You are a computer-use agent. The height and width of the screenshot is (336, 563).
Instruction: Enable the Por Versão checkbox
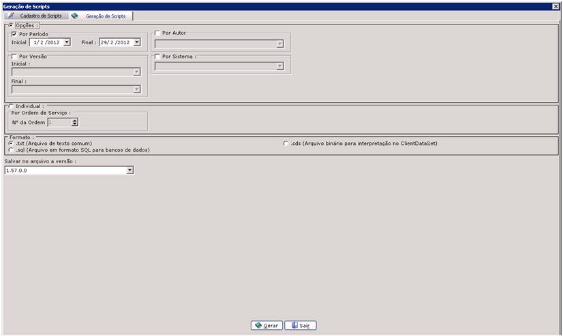click(x=14, y=57)
